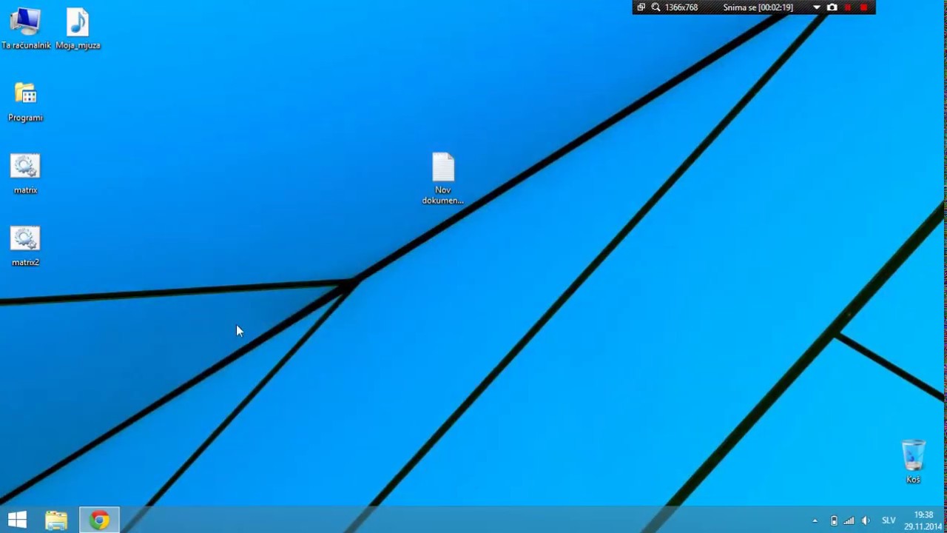Take a screenshot with the camera icon
This screenshot has height=533, width=947.
tap(832, 7)
